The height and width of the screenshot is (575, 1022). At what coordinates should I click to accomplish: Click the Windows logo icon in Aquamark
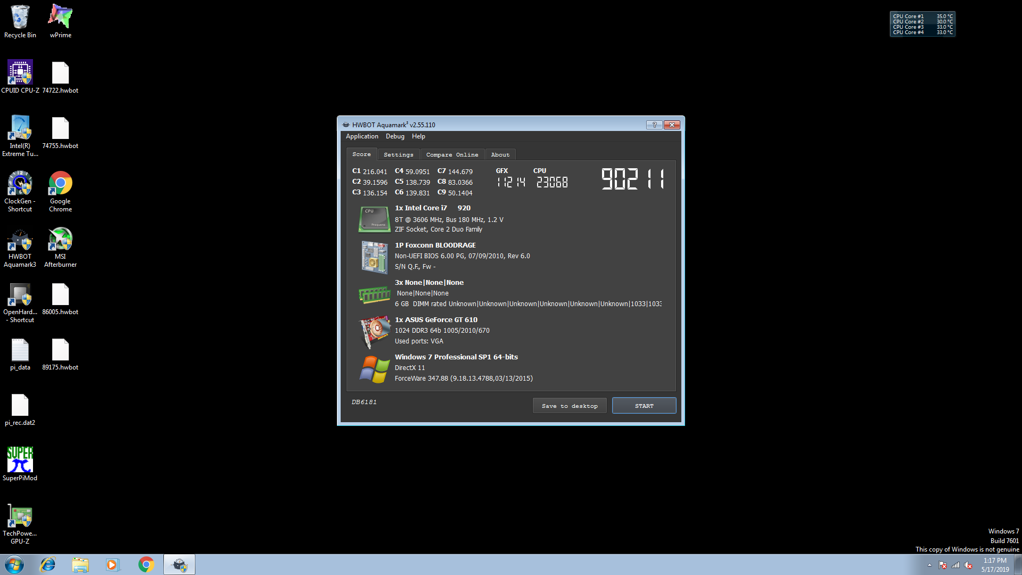375,369
